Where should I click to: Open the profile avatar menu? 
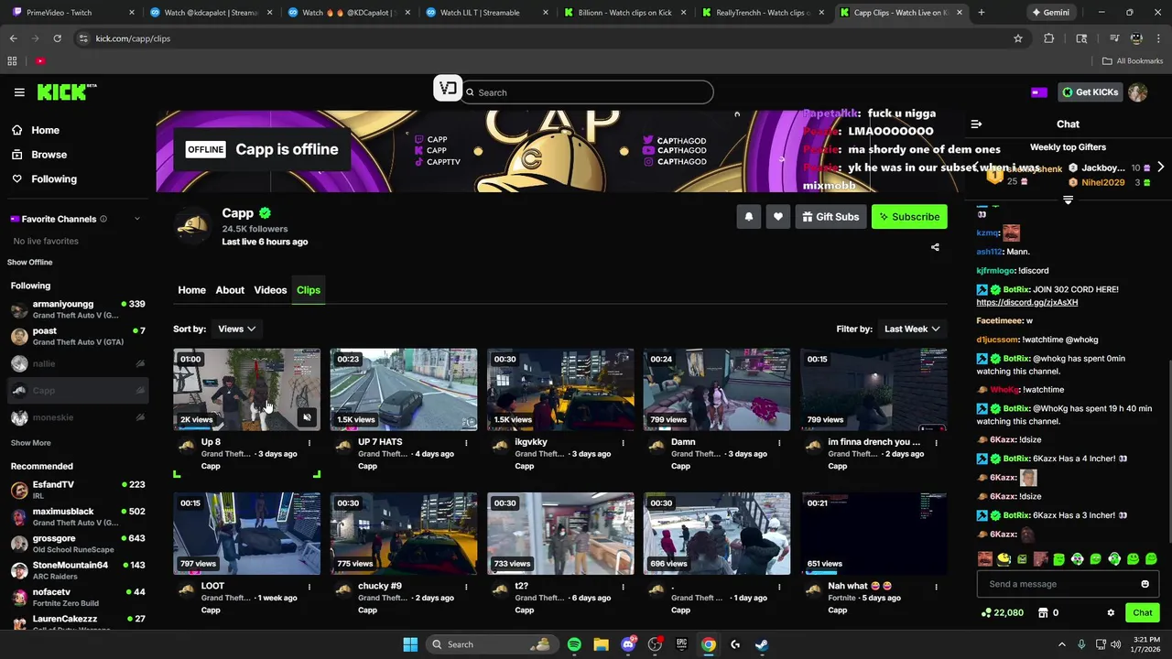click(x=1137, y=92)
